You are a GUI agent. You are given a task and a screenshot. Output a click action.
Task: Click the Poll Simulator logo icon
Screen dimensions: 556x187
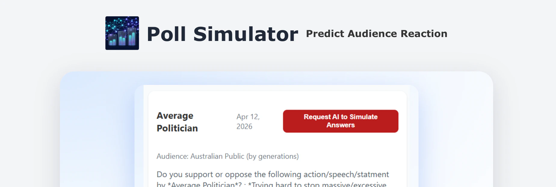[x=122, y=33]
